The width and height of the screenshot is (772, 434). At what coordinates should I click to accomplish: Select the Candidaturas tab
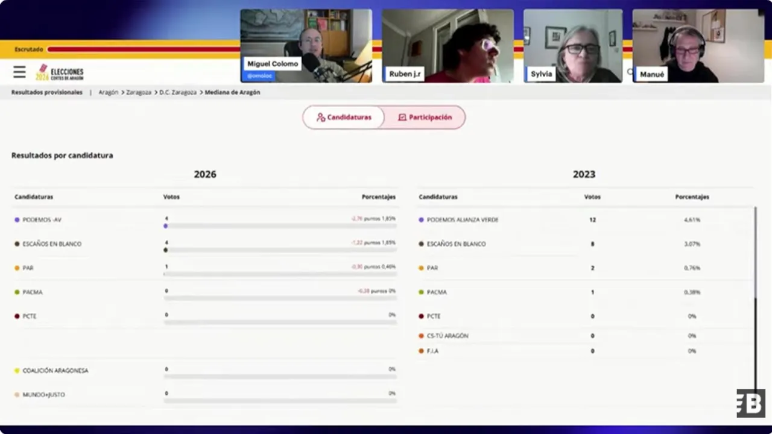(344, 118)
